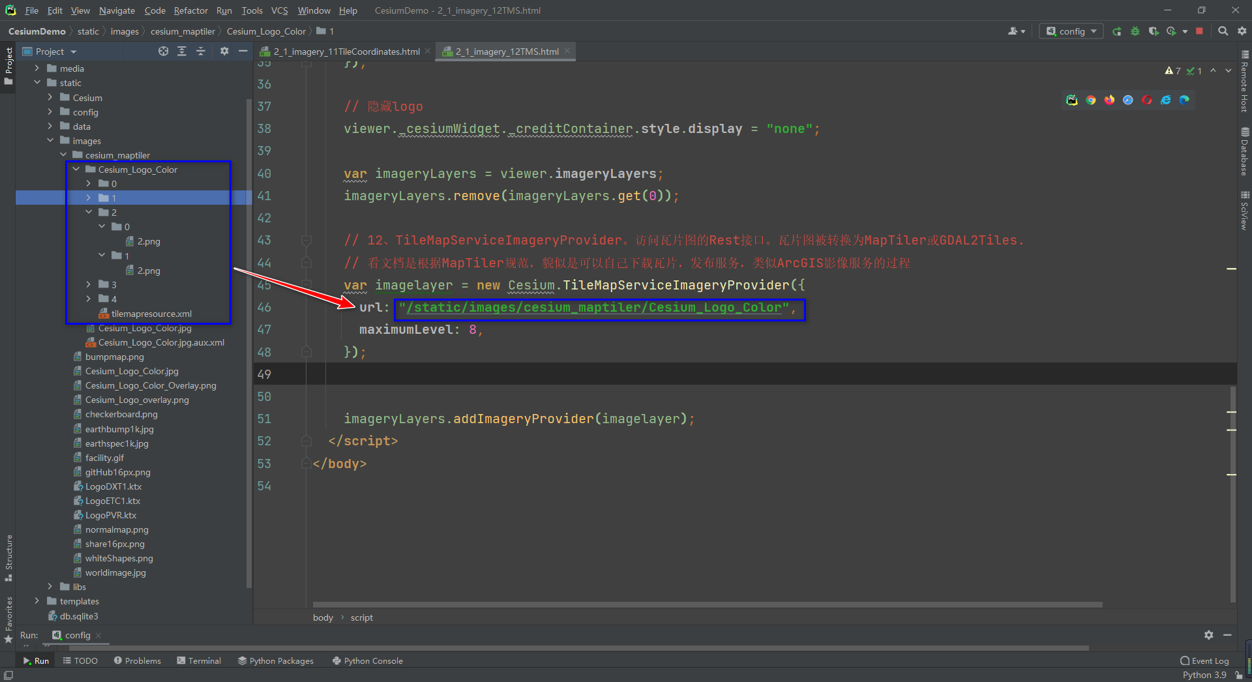Open Python Packages tool window
This screenshot has height=682, width=1252.
point(275,660)
